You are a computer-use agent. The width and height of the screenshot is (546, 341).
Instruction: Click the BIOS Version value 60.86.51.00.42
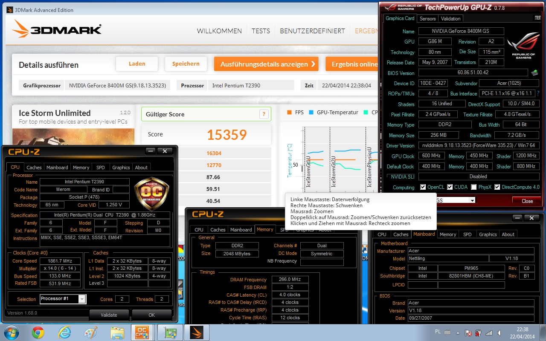point(473,73)
